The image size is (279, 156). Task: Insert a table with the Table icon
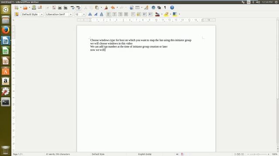pos(137,8)
